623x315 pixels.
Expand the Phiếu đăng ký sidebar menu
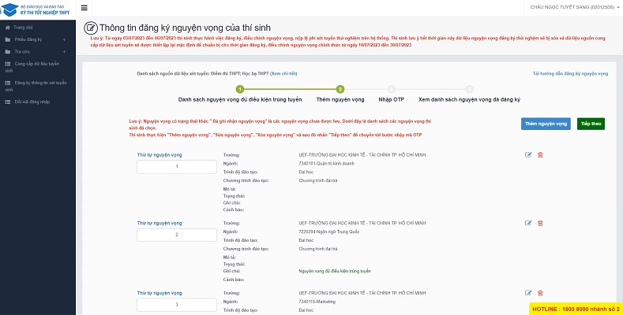(x=36, y=38)
